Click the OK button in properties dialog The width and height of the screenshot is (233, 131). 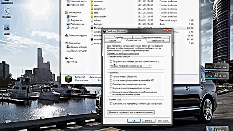[x=134, y=121]
